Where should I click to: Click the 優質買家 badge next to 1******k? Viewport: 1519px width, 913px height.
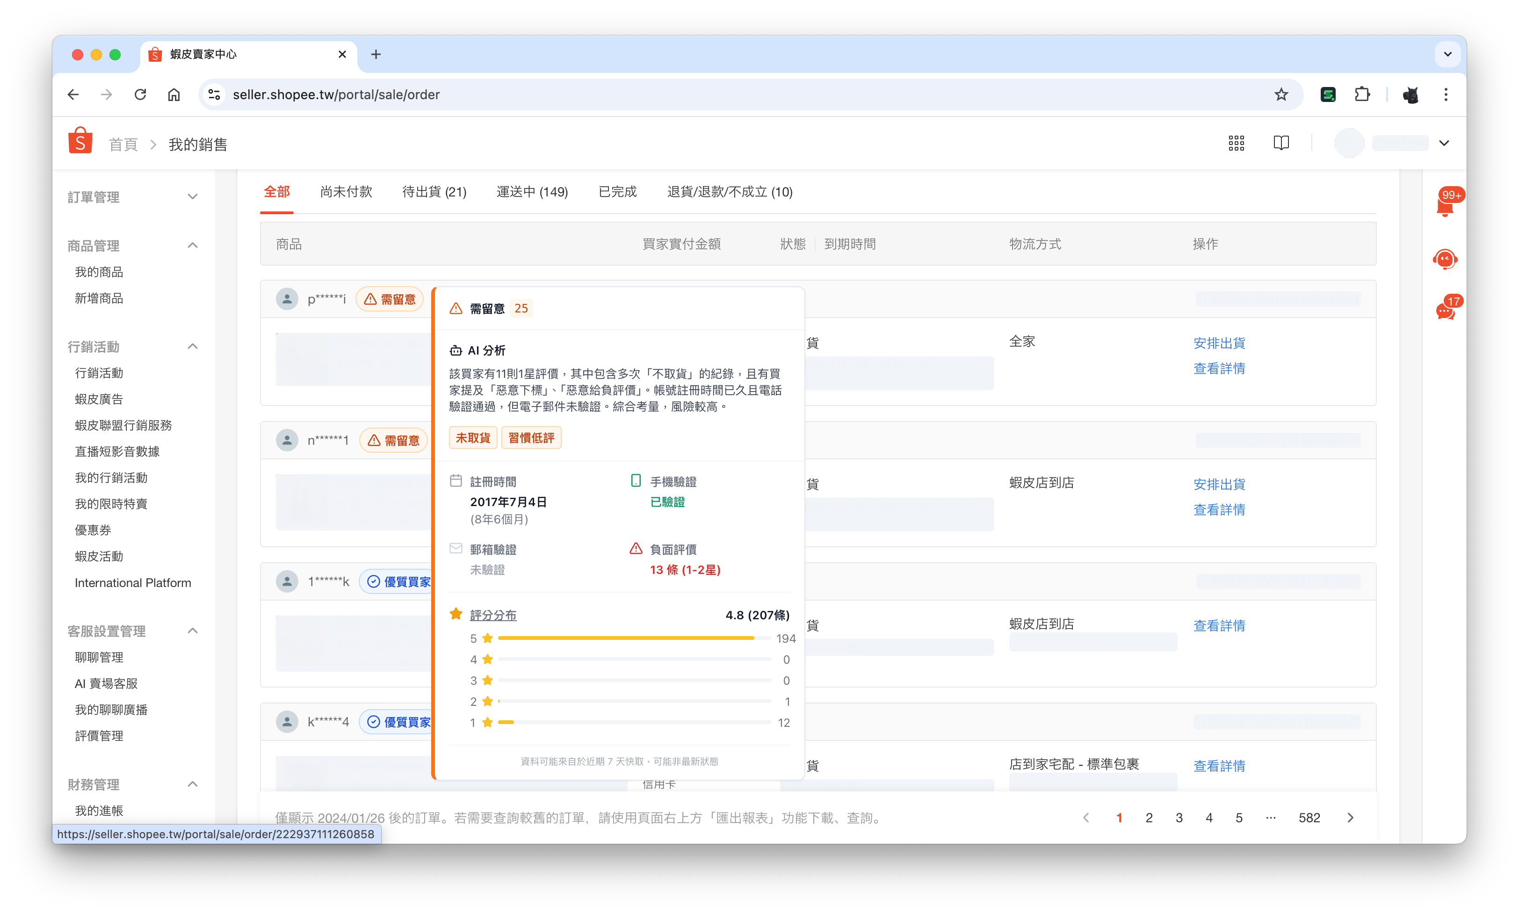pos(397,581)
